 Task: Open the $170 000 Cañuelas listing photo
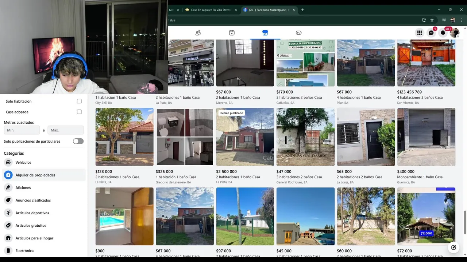click(x=305, y=63)
